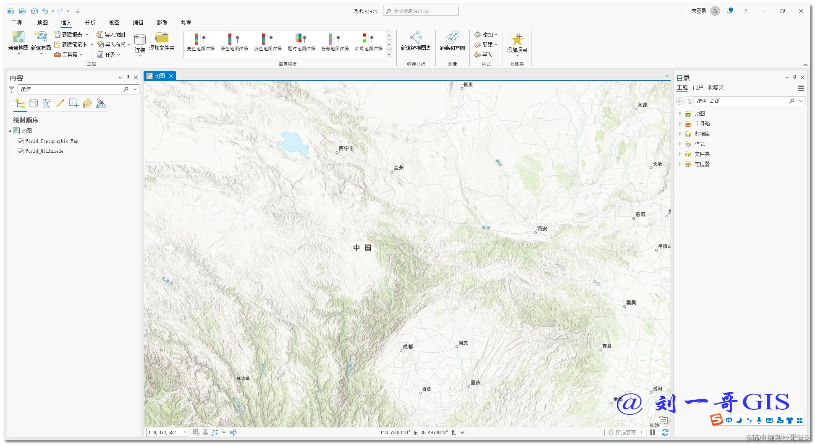Click the 添加文件夹 (Add Folder) icon
This screenshot has width=815, height=445.
162,37
